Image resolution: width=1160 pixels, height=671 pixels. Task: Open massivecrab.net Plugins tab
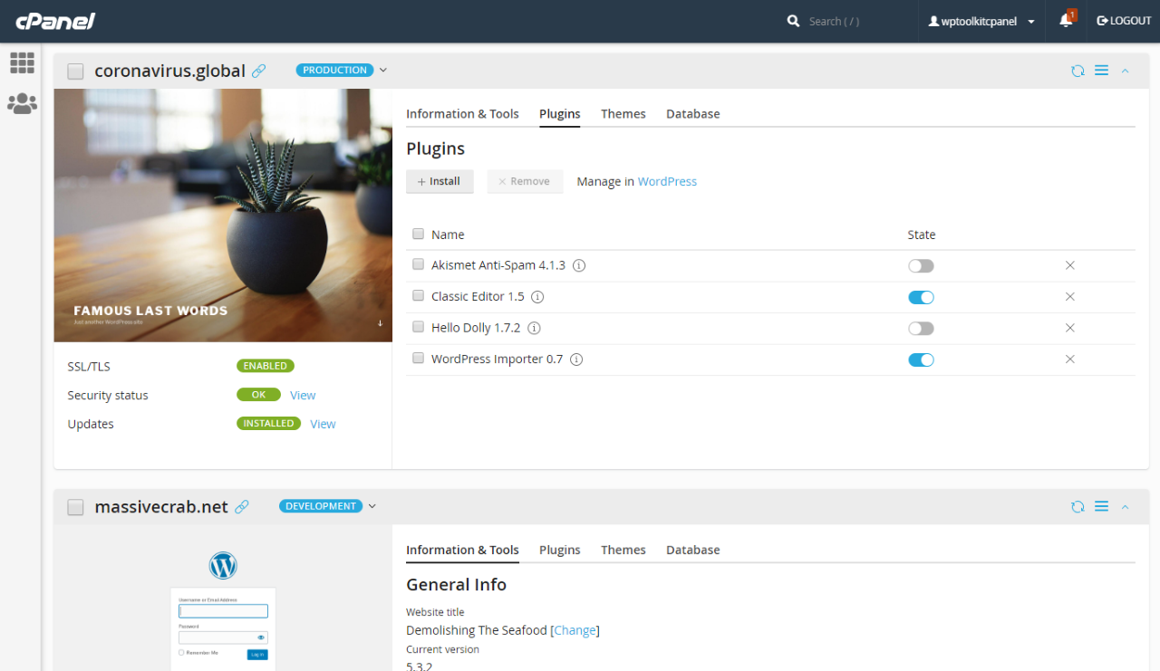(x=560, y=551)
